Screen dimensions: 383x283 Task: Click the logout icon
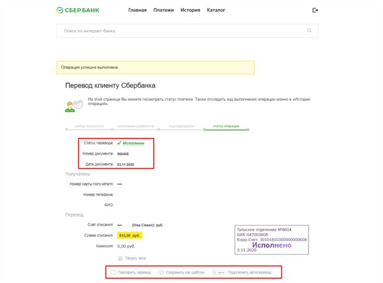point(315,10)
